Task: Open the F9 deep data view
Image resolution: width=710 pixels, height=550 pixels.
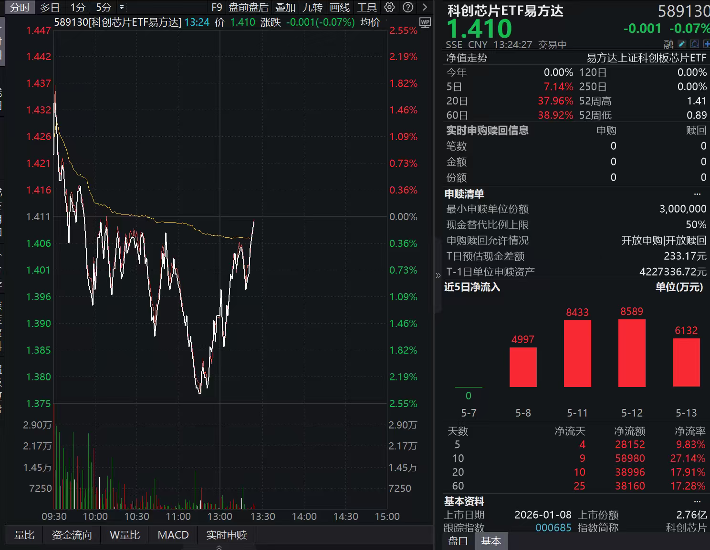Action: point(217,8)
